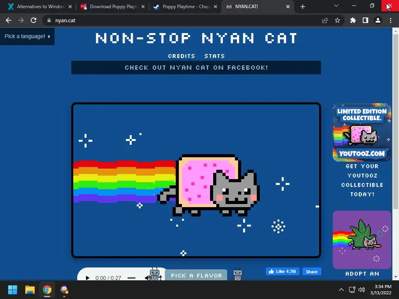Restore down the Chrome window
Viewport: 399px width, 299px height.
coord(372,5)
